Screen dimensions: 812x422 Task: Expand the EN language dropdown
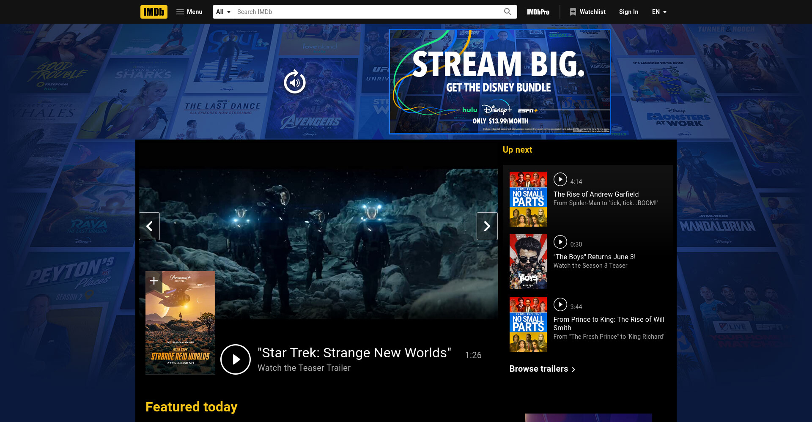click(659, 12)
